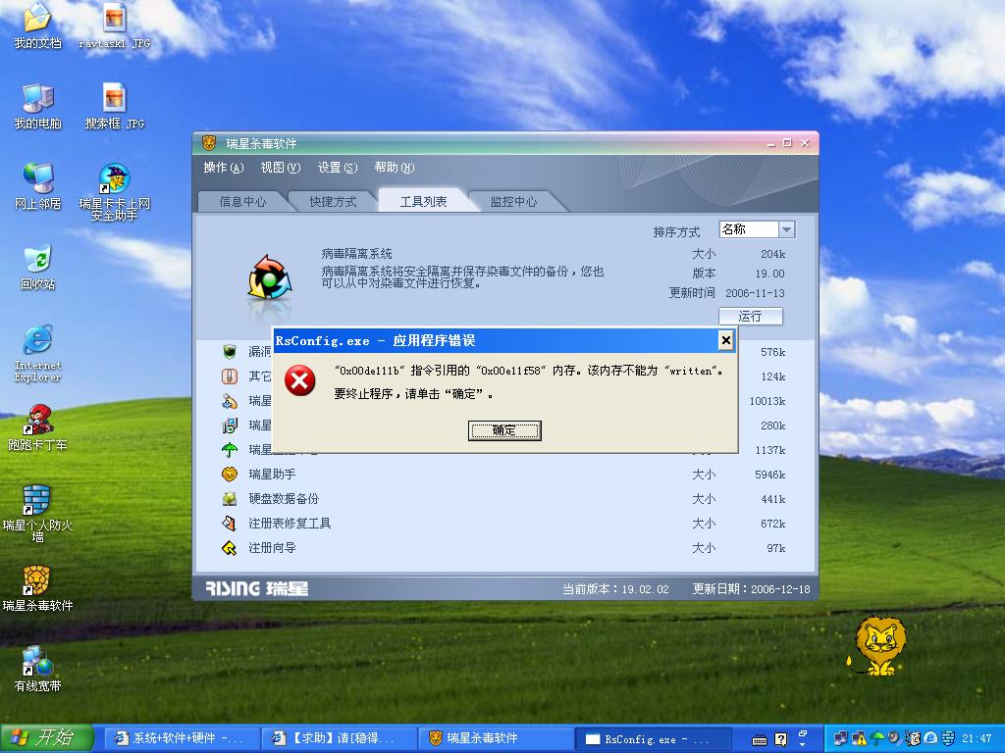
Task: Open the 操作(A) menu
Action: point(224,168)
